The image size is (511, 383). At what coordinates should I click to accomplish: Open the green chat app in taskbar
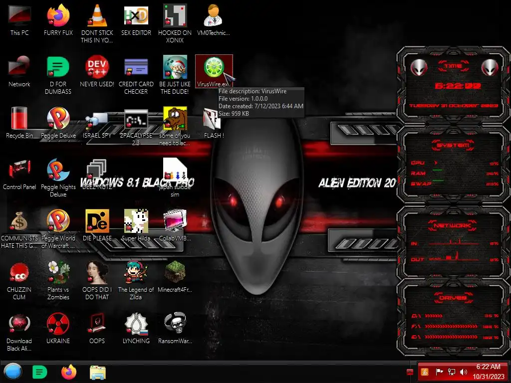pyautogui.click(x=40, y=372)
